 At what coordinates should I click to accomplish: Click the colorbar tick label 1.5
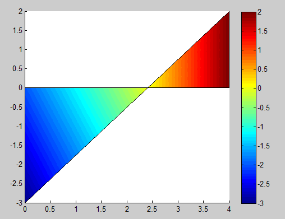click(263, 31)
